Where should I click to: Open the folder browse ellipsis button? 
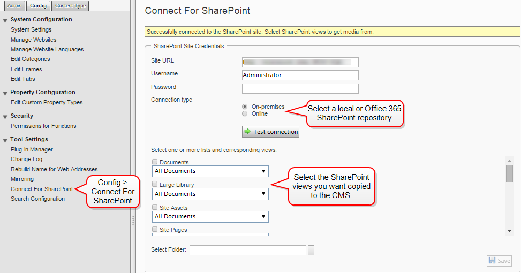(x=311, y=250)
